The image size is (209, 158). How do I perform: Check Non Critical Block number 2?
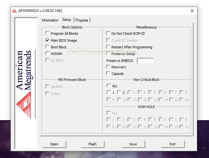[x=119, y=92]
